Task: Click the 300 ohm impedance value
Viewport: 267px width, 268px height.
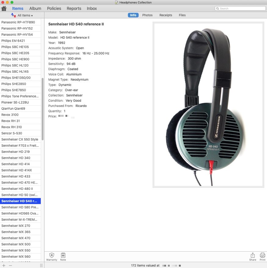Action: tap(74, 58)
